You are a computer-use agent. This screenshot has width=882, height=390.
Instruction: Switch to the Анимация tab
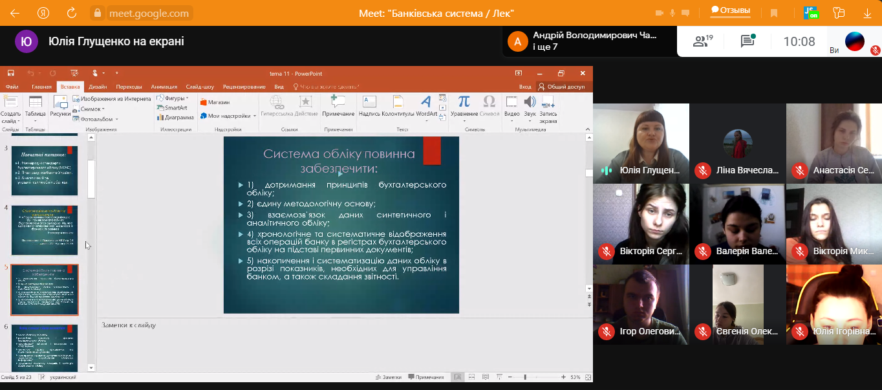[x=164, y=87]
